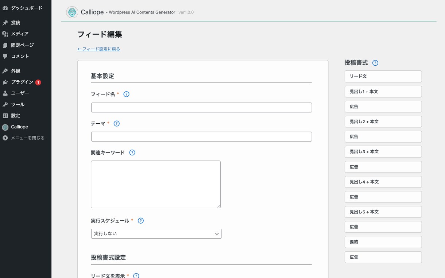Click the collapse arrow icon for メニューを閉じる

coord(5,138)
